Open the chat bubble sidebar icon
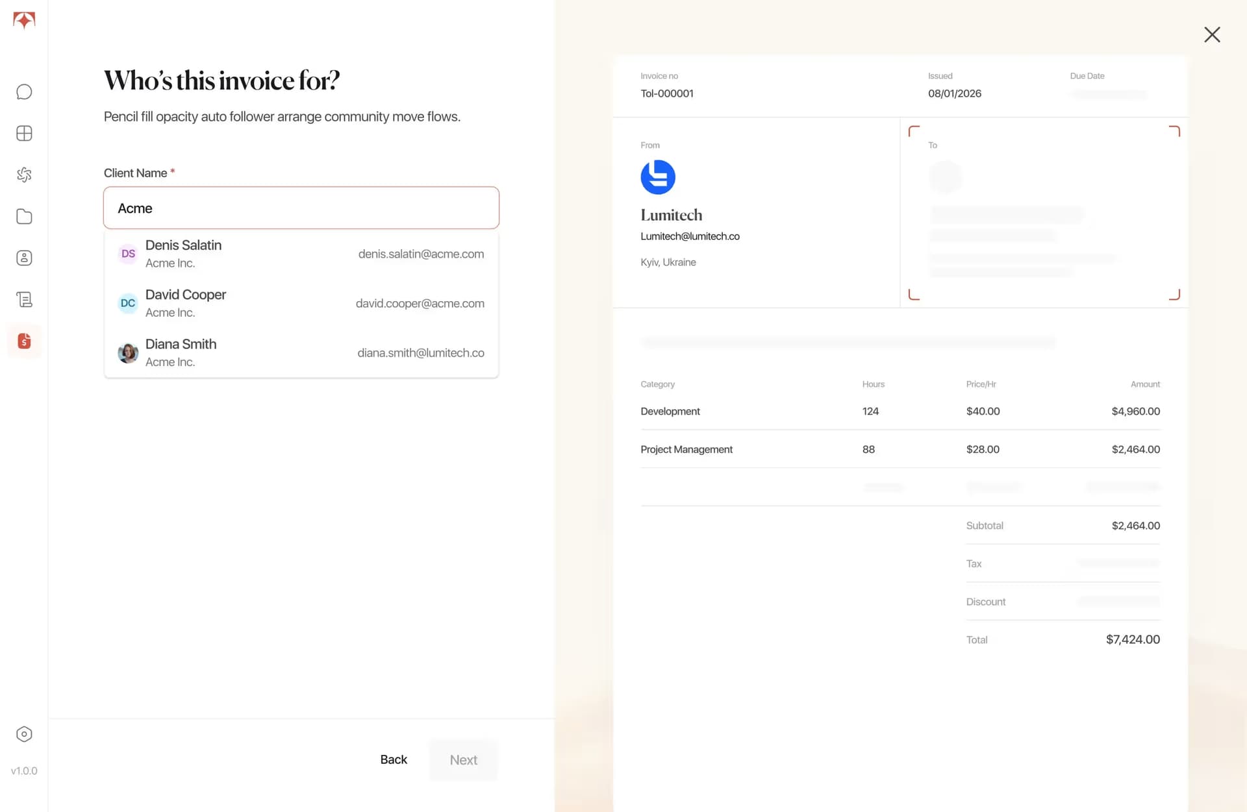 pyautogui.click(x=24, y=92)
